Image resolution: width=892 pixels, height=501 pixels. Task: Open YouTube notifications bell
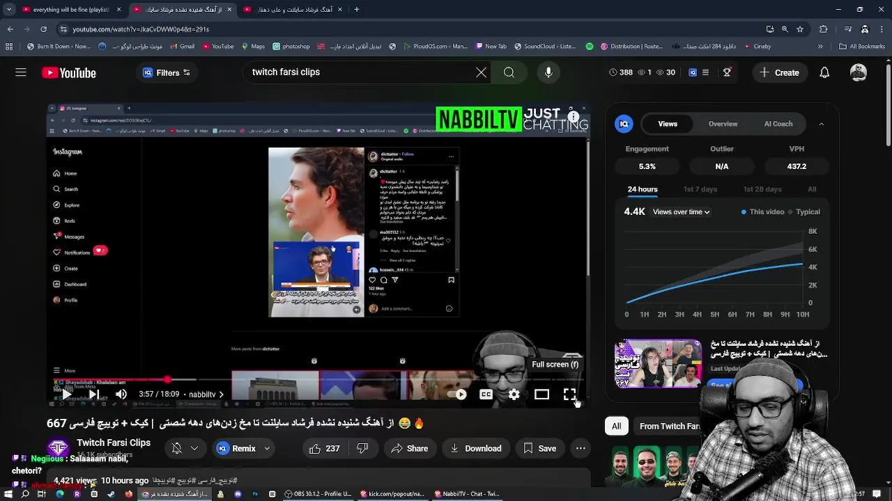[824, 72]
